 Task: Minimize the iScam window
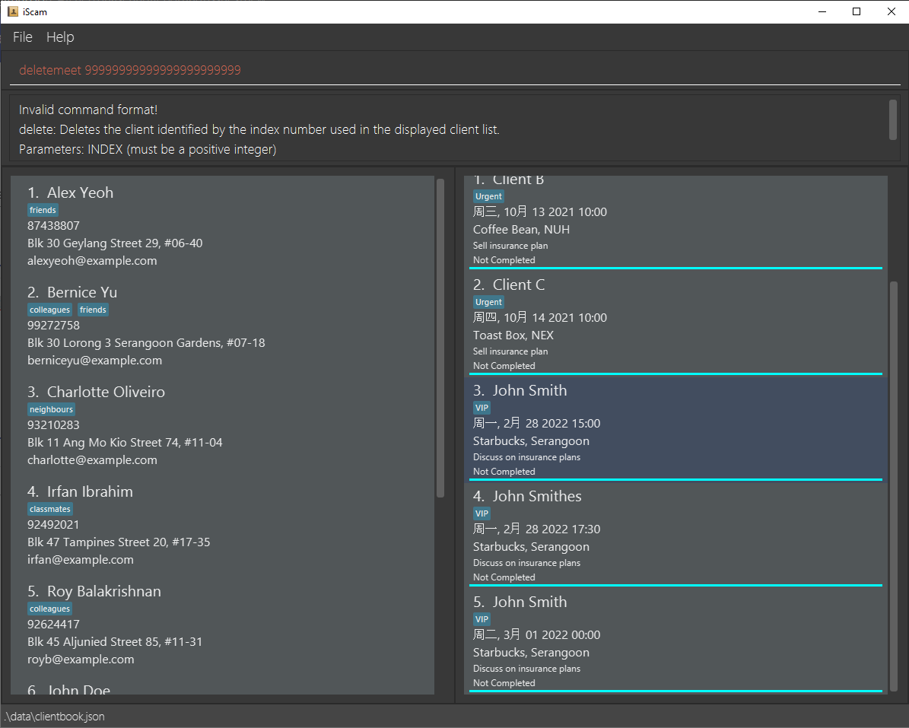[822, 11]
